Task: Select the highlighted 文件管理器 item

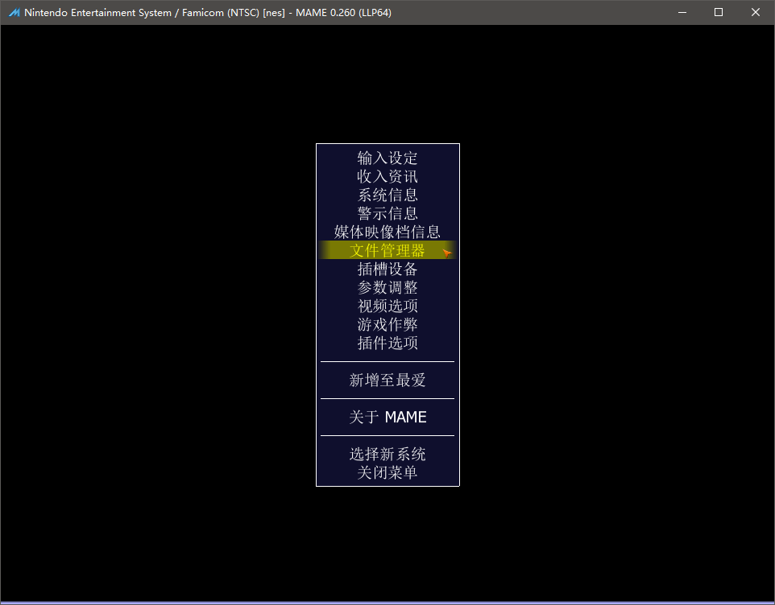Action: pyautogui.click(x=387, y=250)
